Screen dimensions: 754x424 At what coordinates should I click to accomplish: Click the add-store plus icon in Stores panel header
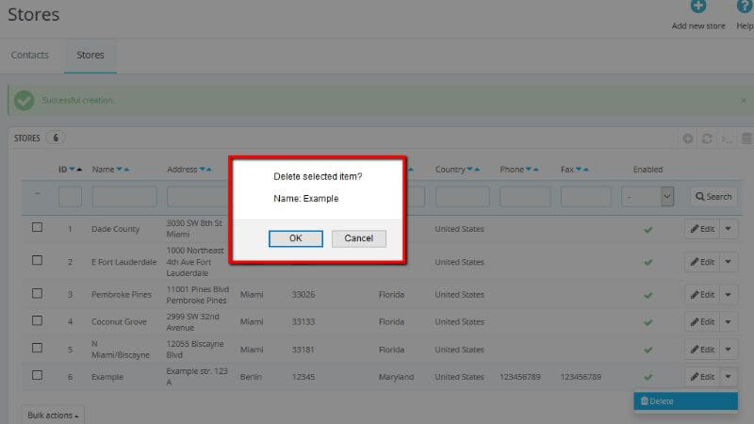pos(688,139)
